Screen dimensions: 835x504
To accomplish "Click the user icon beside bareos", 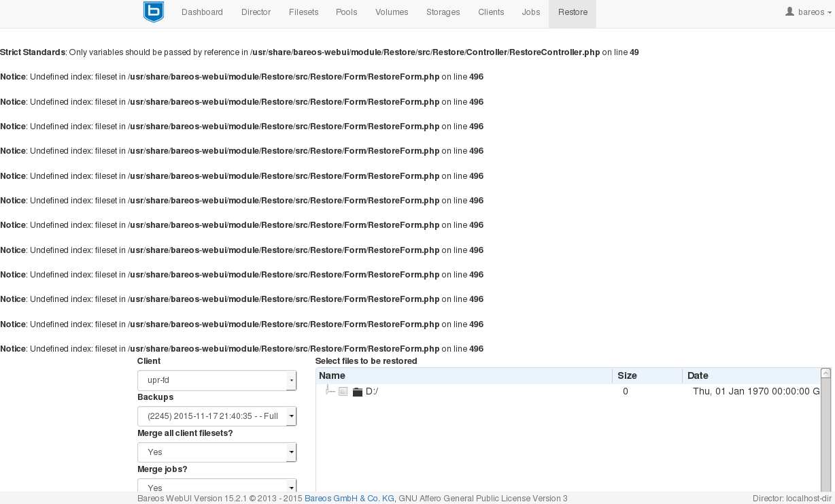I will pos(789,12).
